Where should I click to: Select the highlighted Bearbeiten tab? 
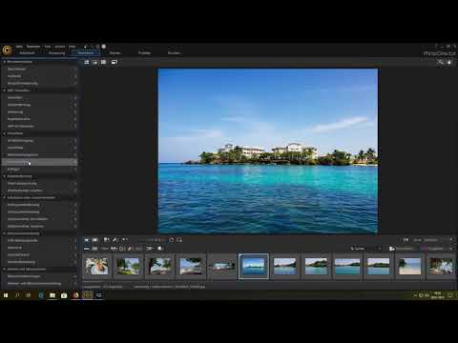click(86, 53)
